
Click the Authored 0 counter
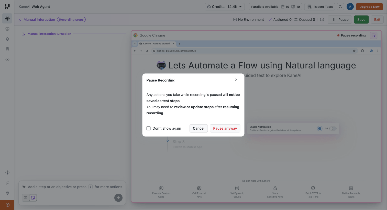tap(280, 20)
